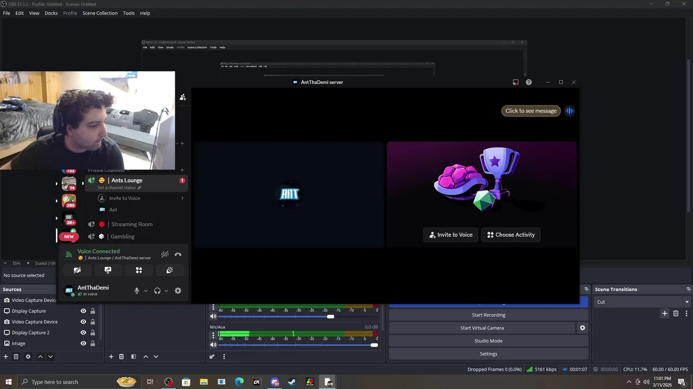The image size is (693, 389).
Task: Toggle visibility of Image source
Action: tap(83, 343)
